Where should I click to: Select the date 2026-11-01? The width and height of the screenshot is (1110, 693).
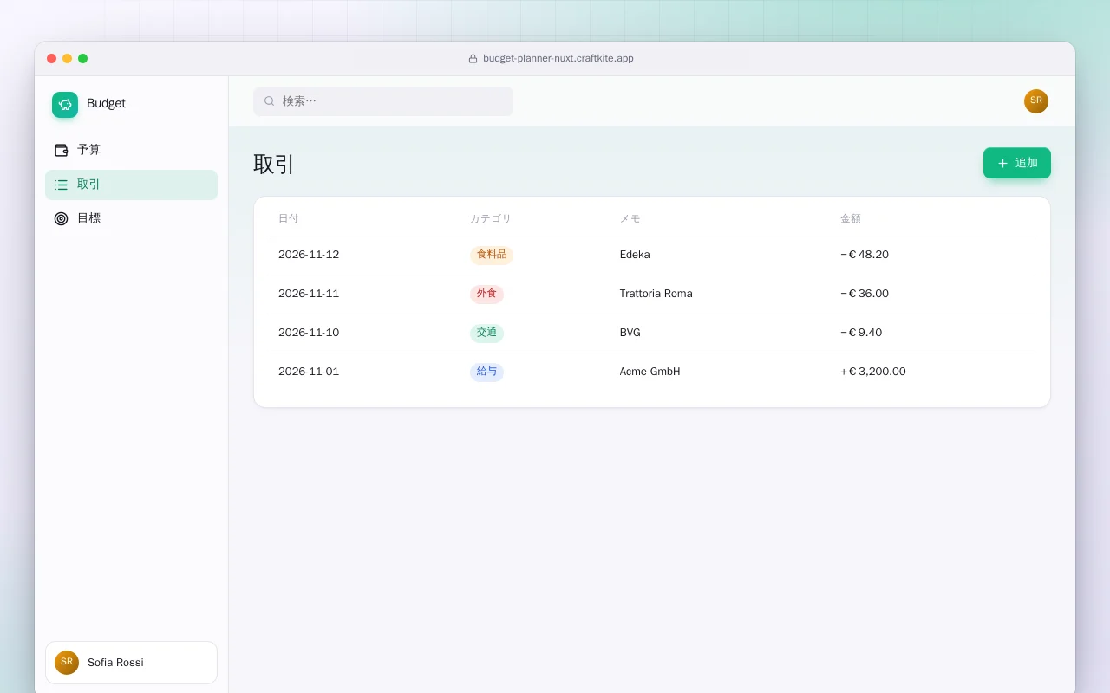(309, 372)
